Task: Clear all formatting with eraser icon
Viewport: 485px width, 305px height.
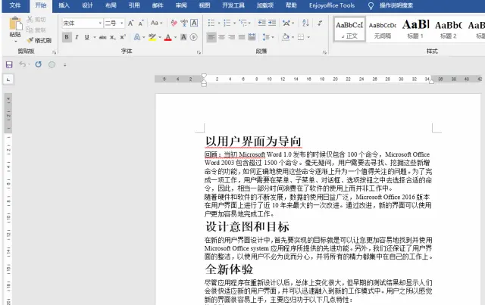Action: tap(174, 23)
